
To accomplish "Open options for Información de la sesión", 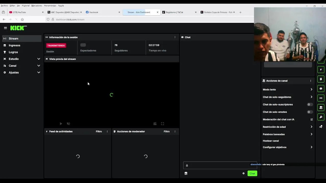I will click(175, 37).
